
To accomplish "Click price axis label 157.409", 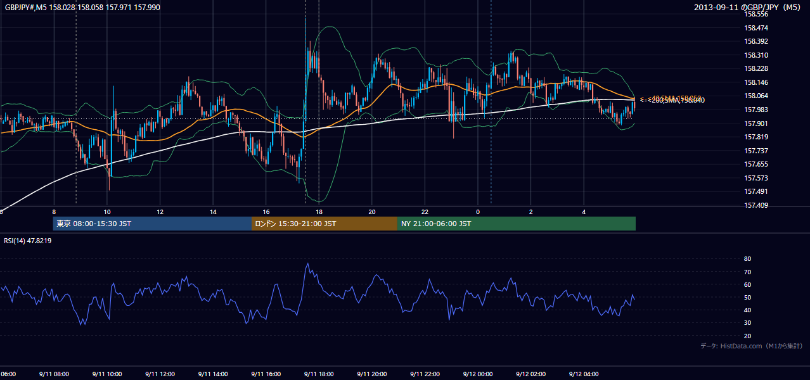I will coord(756,205).
